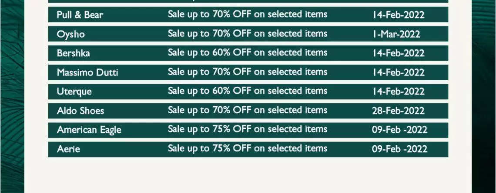Click American Eagle's 75% OFF sale text
Image resolution: width=496 pixels, height=193 pixels.
coord(248,129)
